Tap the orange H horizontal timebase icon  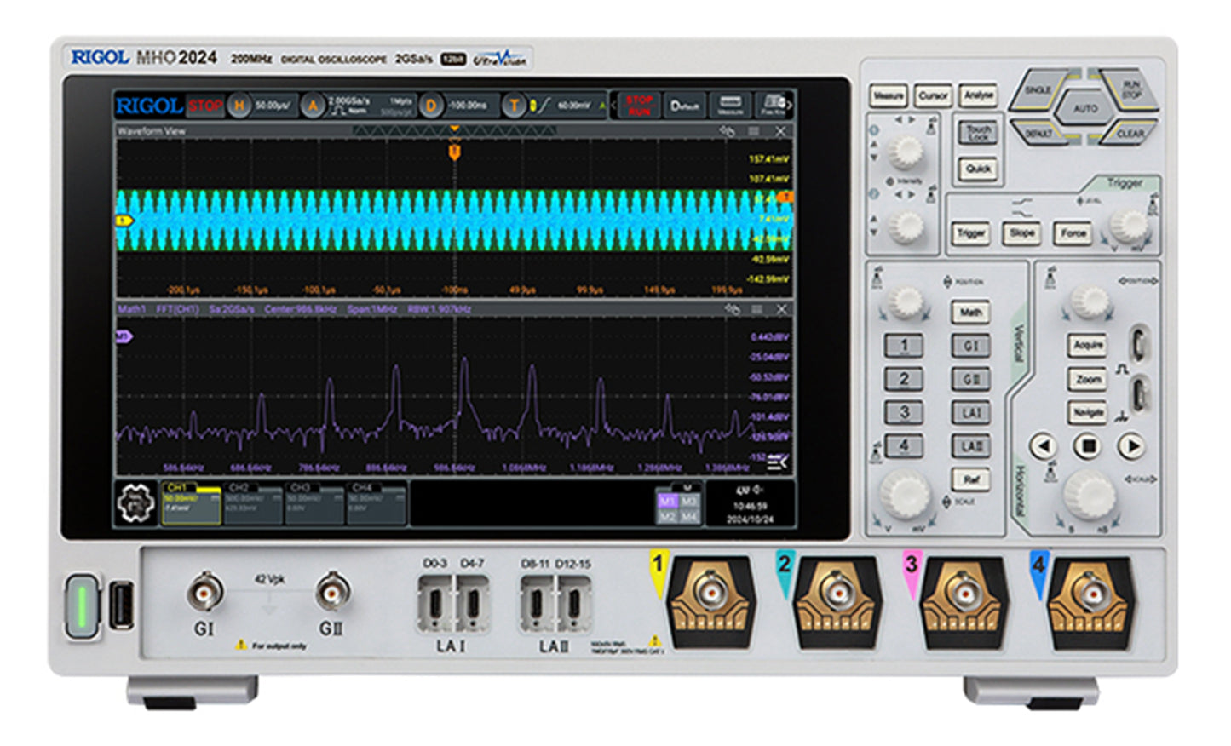(x=239, y=106)
